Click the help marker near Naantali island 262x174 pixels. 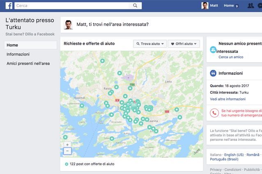click(82, 105)
